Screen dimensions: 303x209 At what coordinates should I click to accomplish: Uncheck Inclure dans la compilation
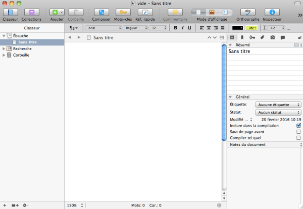pos(298,125)
